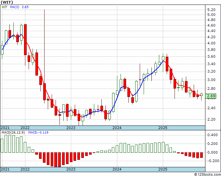Click the MACD:-0.119 value readout

tap(38, 133)
